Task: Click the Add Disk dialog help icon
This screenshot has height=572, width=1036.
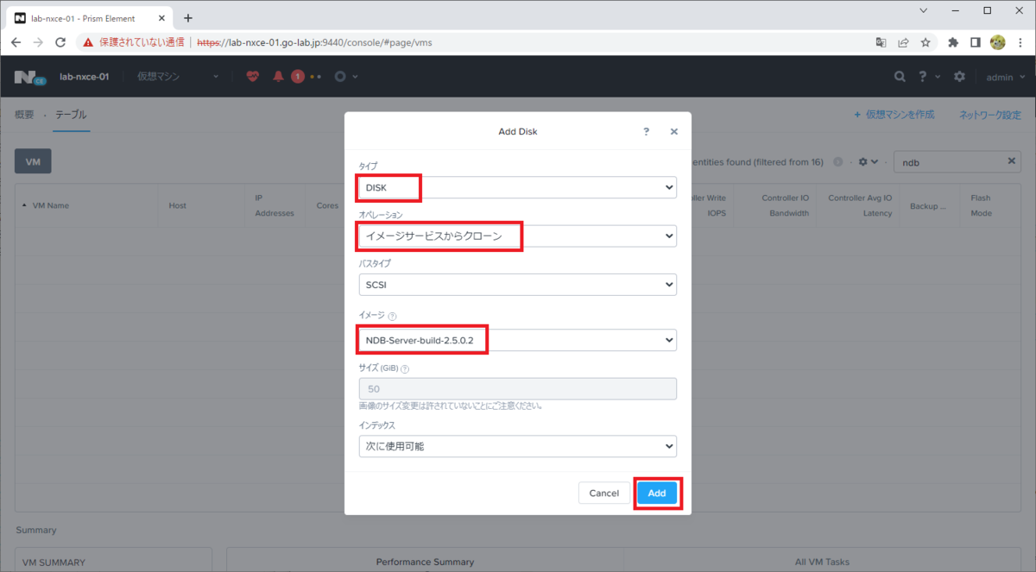Action: point(646,131)
